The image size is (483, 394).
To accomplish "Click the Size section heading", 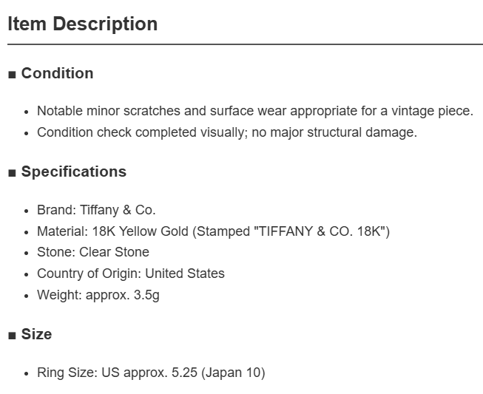I will click(x=36, y=334).
